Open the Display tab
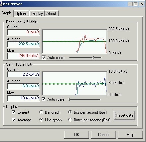This screenshot has height=142, width=146. [37, 14]
